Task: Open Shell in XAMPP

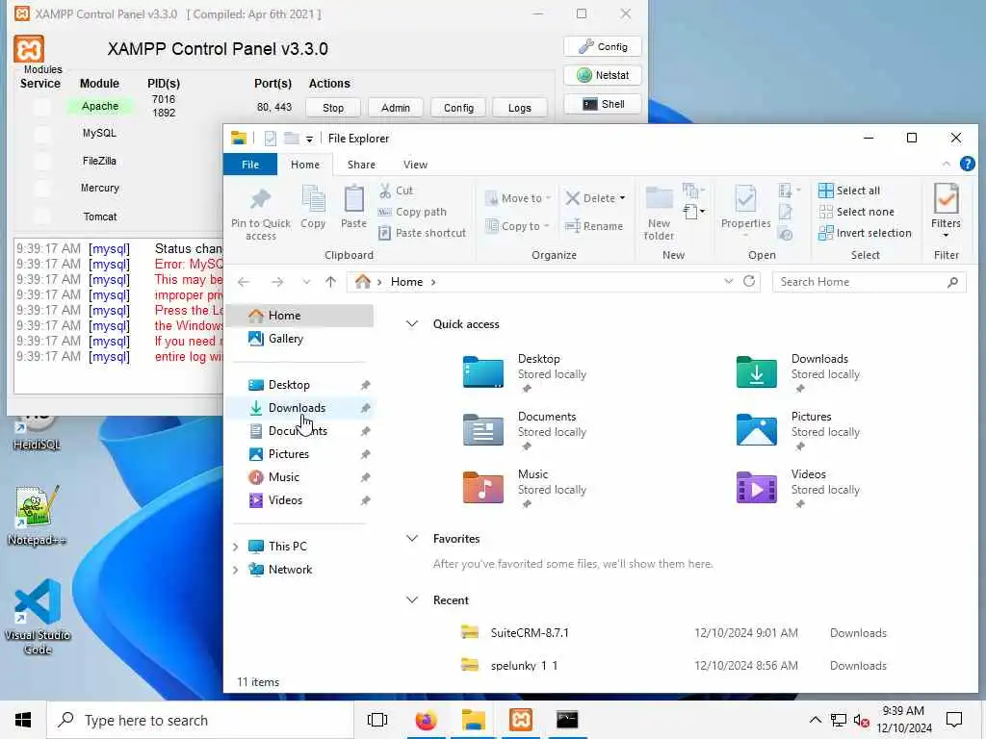Action: pyautogui.click(x=603, y=104)
